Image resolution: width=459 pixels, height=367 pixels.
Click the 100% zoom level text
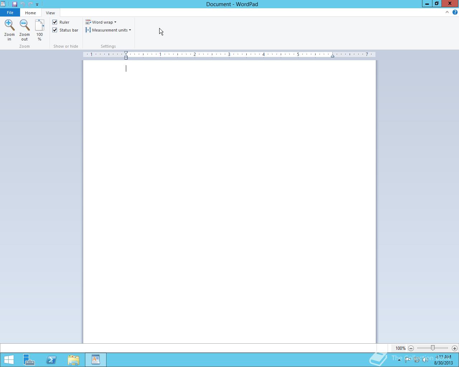pyautogui.click(x=401, y=348)
